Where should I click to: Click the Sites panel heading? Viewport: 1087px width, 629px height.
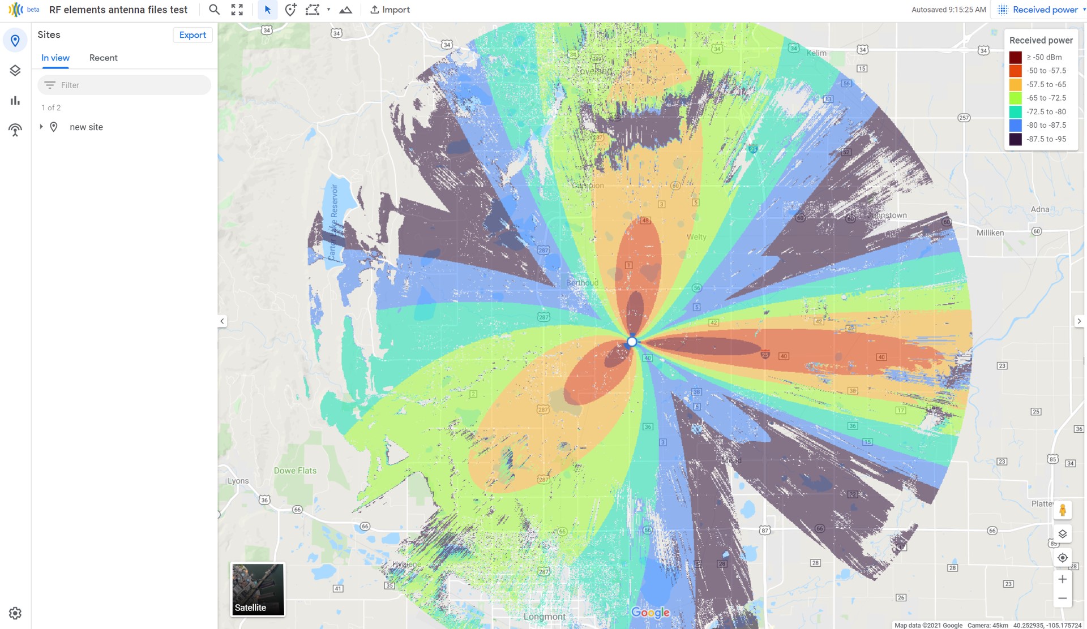pyautogui.click(x=49, y=35)
